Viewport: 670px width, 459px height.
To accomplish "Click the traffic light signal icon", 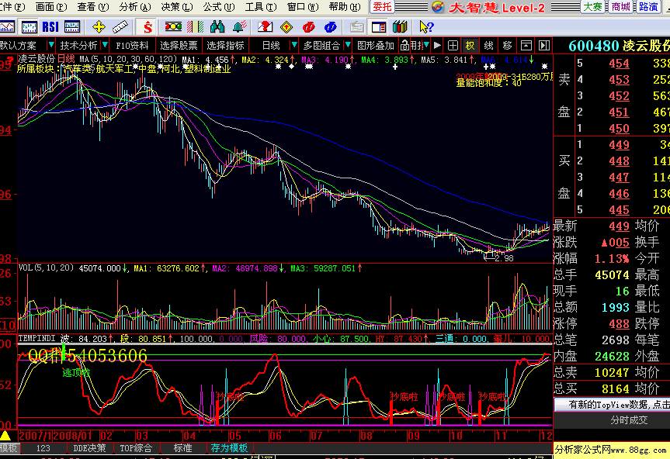I will [x=173, y=27].
